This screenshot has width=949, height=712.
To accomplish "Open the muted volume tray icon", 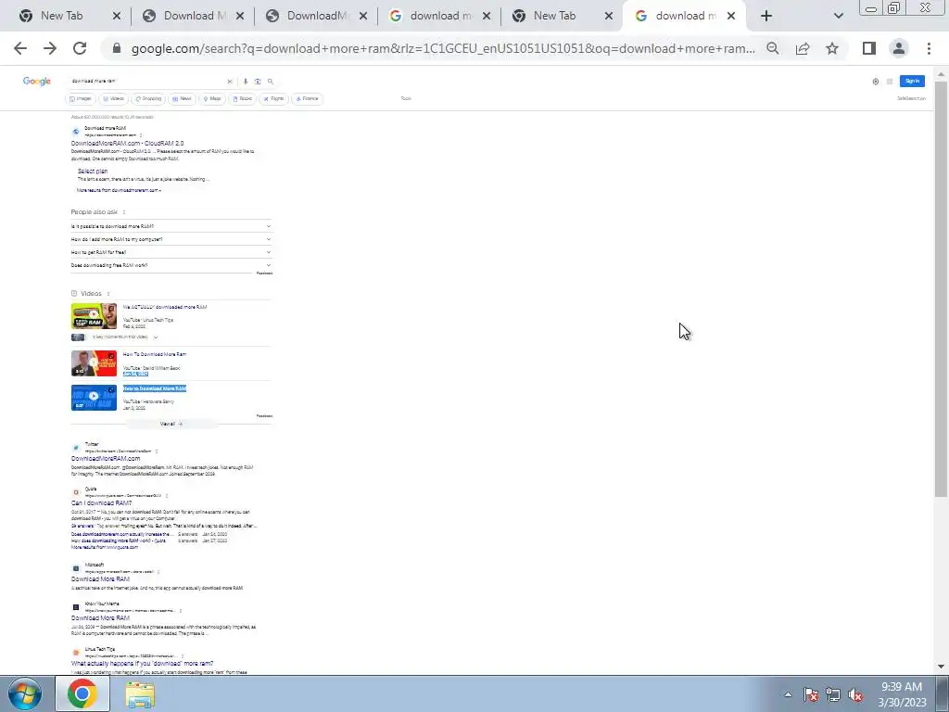I will pyautogui.click(x=855, y=695).
